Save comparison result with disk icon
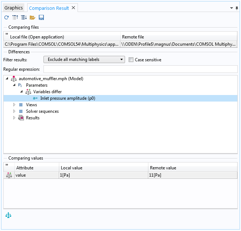241x231 pixels. (41, 17)
